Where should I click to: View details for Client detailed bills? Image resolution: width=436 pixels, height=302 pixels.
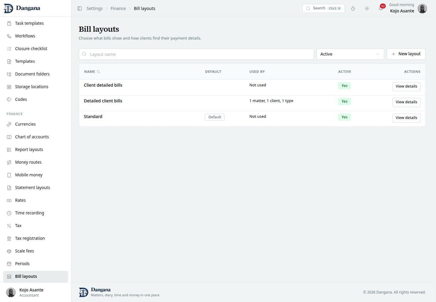[406, 86]
